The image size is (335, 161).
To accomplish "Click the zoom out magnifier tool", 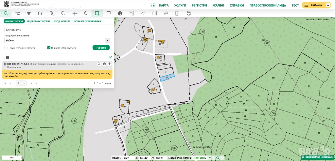I will pyautogui.click(x=63, y=13).
